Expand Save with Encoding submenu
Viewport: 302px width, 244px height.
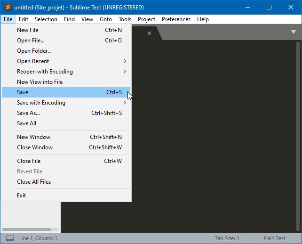66,103
